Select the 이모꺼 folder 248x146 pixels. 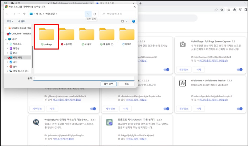click(127, 37)
